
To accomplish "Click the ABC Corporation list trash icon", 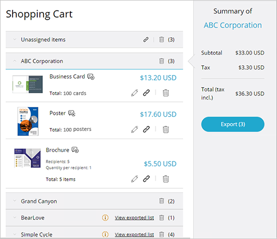I will click(161, 61).
